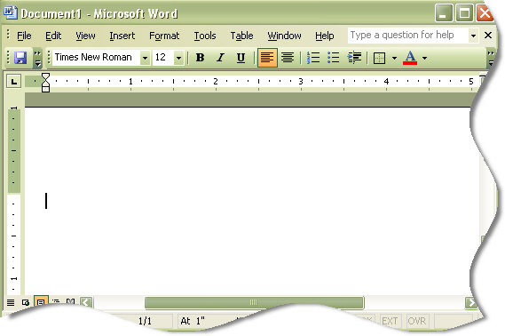Click the left indent box ruler marker

pyautogui.click(x=46, y=89)
